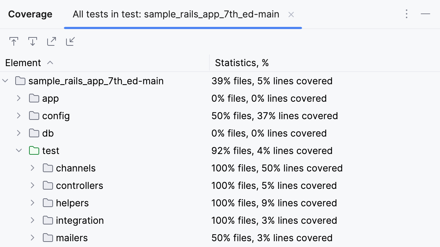Expand the app folder node
This screenshot has height=247, width=440.
19,98
